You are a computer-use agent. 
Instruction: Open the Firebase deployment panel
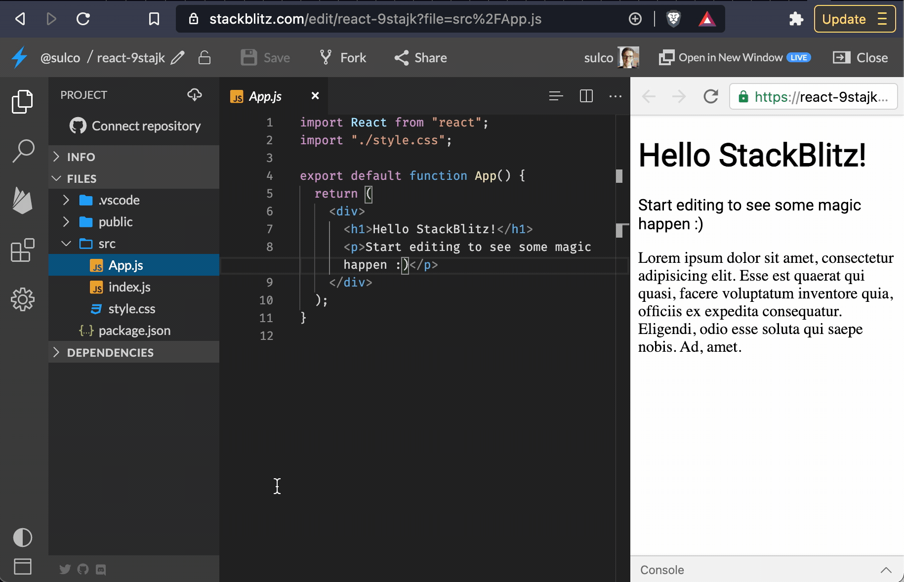pyautogui.click(x=22, y=201)
